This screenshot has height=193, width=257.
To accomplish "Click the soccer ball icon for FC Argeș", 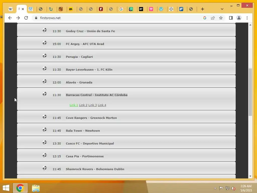I will (45, 43).
